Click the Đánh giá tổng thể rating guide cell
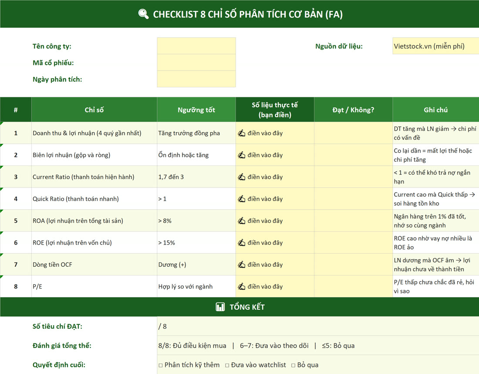 pyautogui.click(x=318, y=346)
